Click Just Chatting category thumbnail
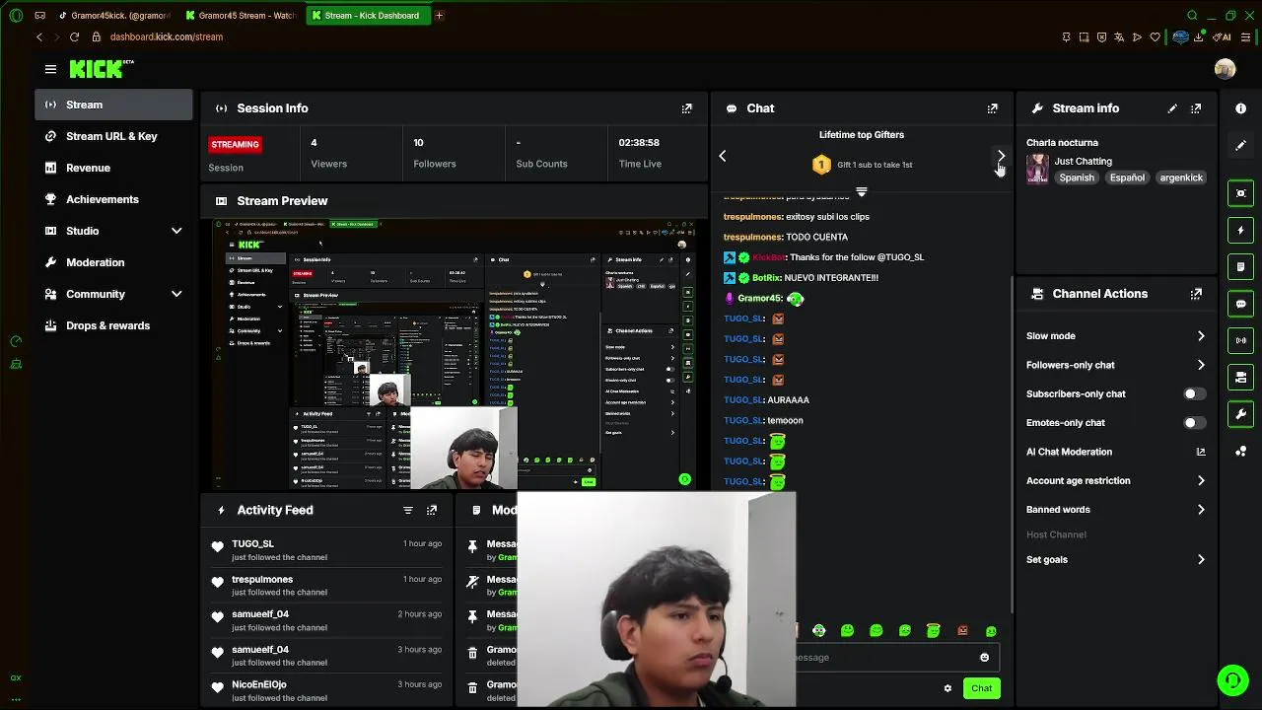Screen dimensions: 1262x710 tap(1037, 169)
